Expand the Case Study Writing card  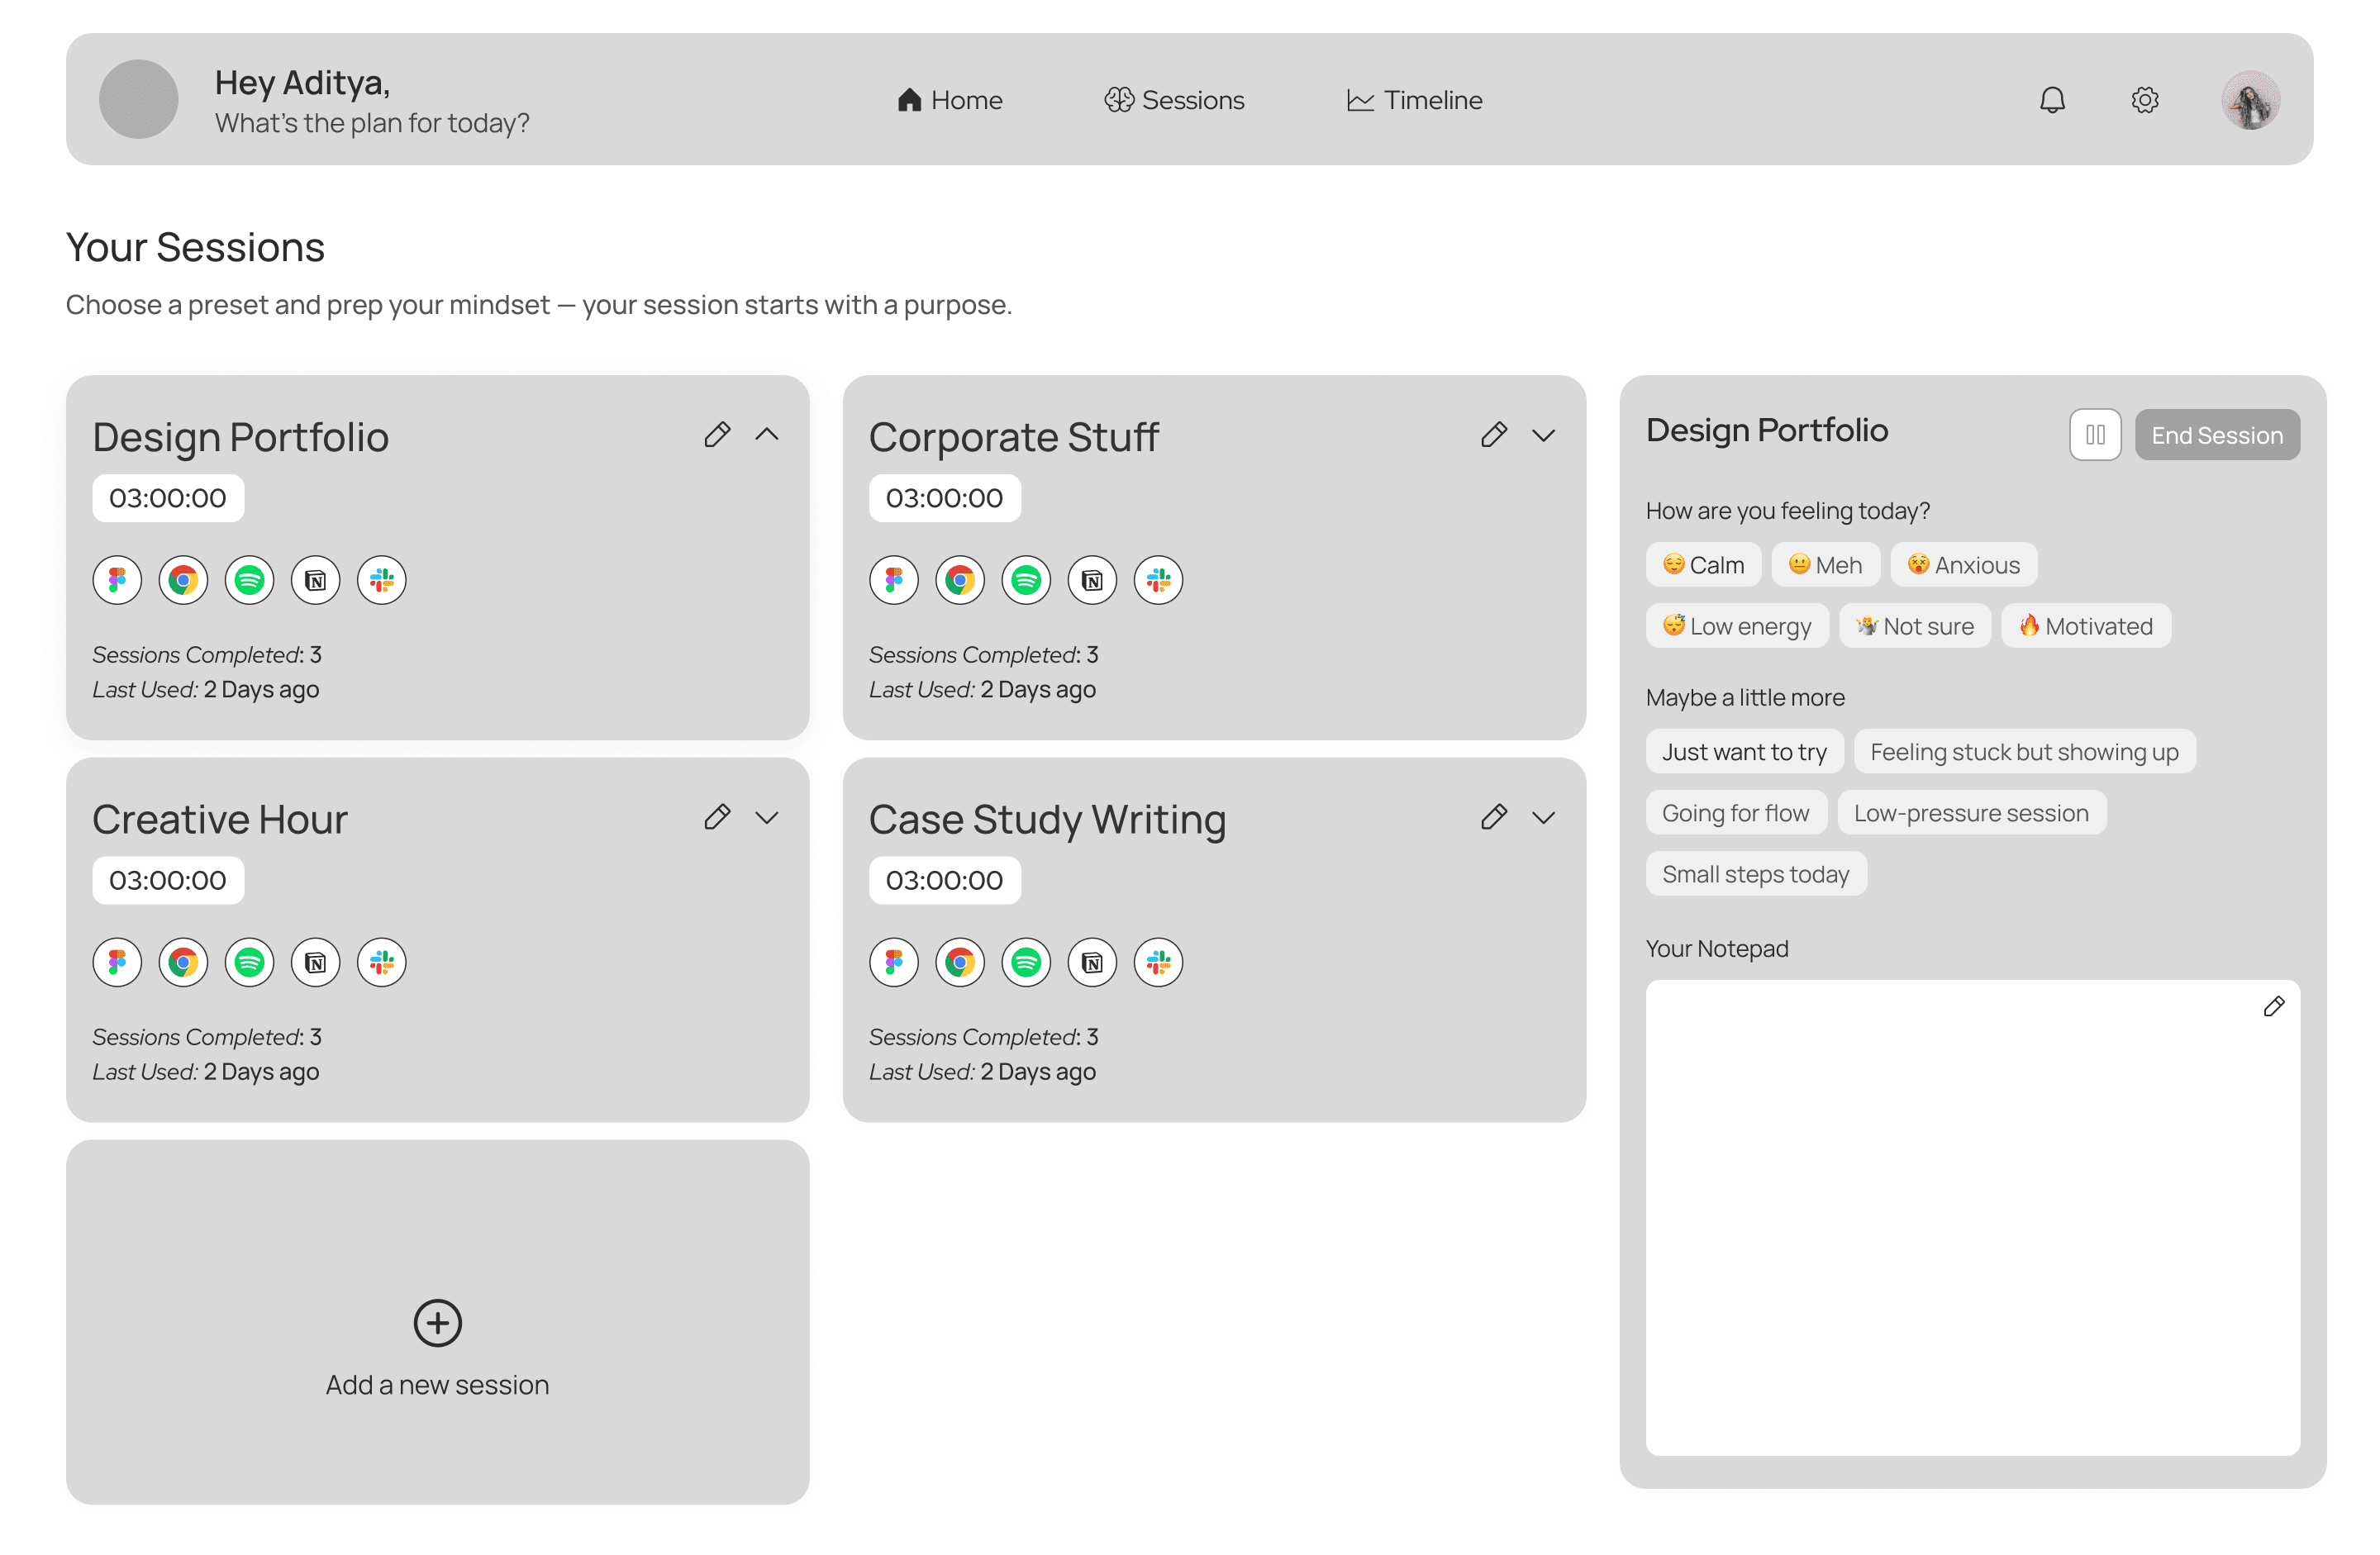(1543, 818)
